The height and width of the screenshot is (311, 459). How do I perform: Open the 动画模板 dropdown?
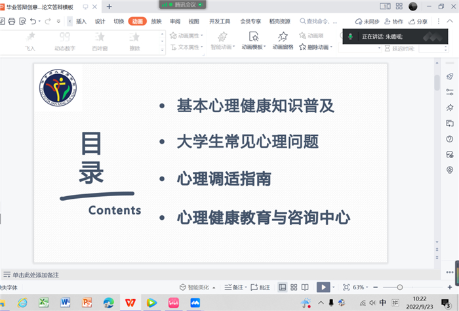pyautogui.click(x=254, y=41)
